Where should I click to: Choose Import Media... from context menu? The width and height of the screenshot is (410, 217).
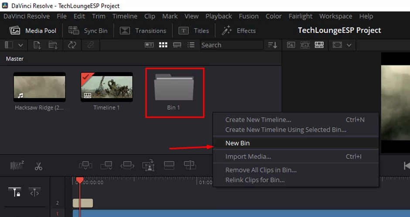(x=296, y=156)
